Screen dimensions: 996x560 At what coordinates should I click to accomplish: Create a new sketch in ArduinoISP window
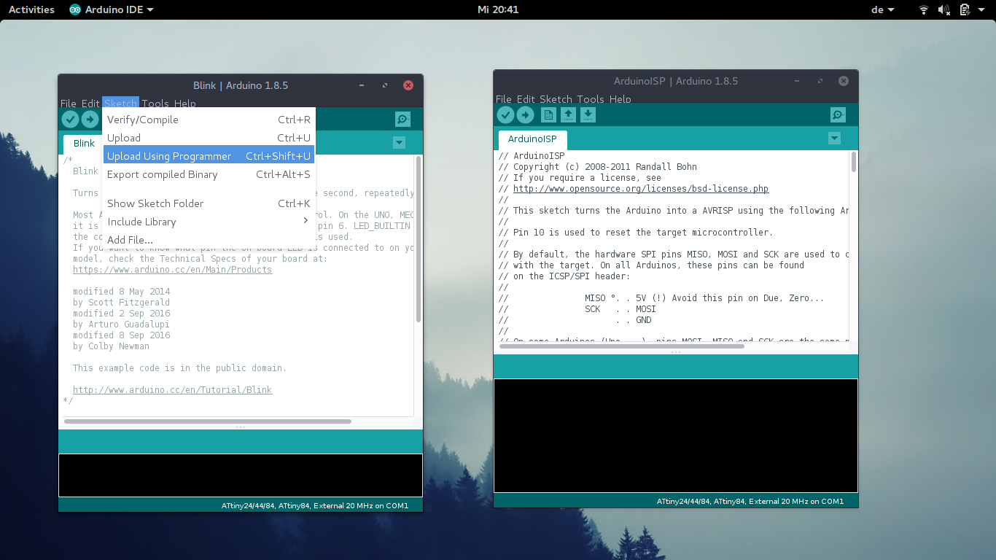coord(548,114)
